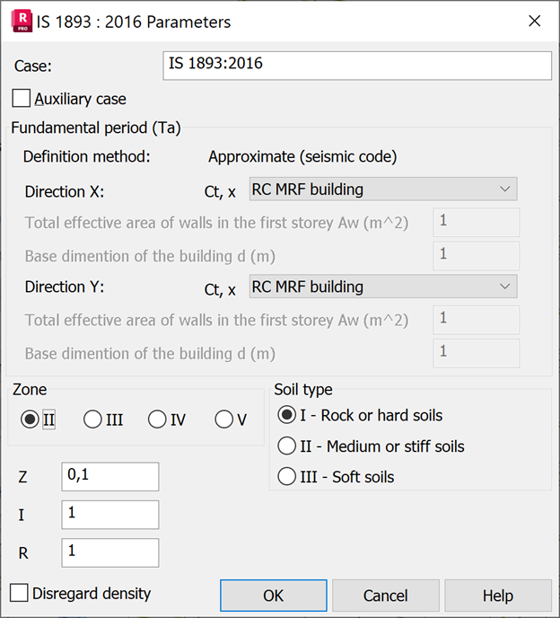Click the Robot PRO app icon
The width and height of the screenshot is (560, 618).
(21, 21)
